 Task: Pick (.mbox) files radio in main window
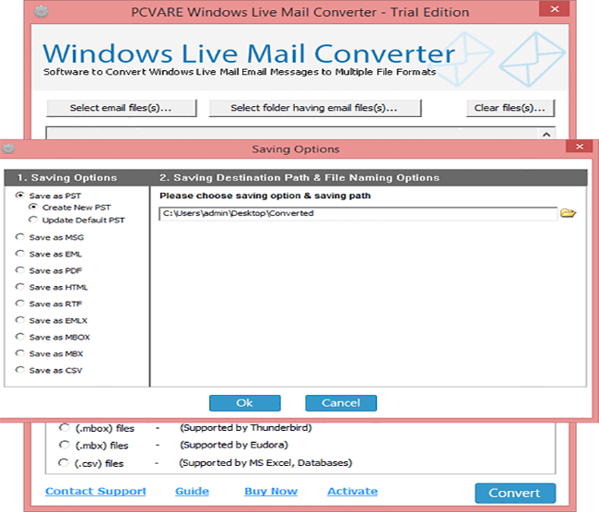click(x=65, y=427)
